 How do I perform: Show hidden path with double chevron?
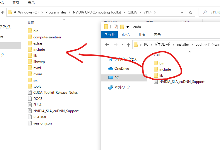pyautogui.click(x=15, y=12)
